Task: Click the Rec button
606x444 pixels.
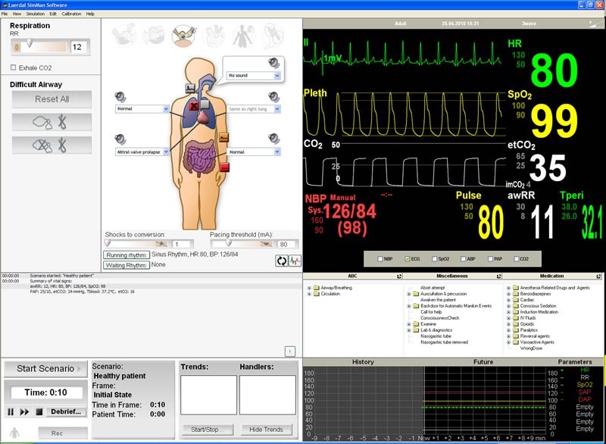Action: point(63,433)
